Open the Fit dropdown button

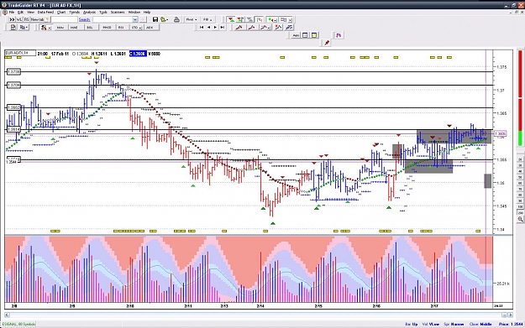pyautogui.click(x=207, y=20)
